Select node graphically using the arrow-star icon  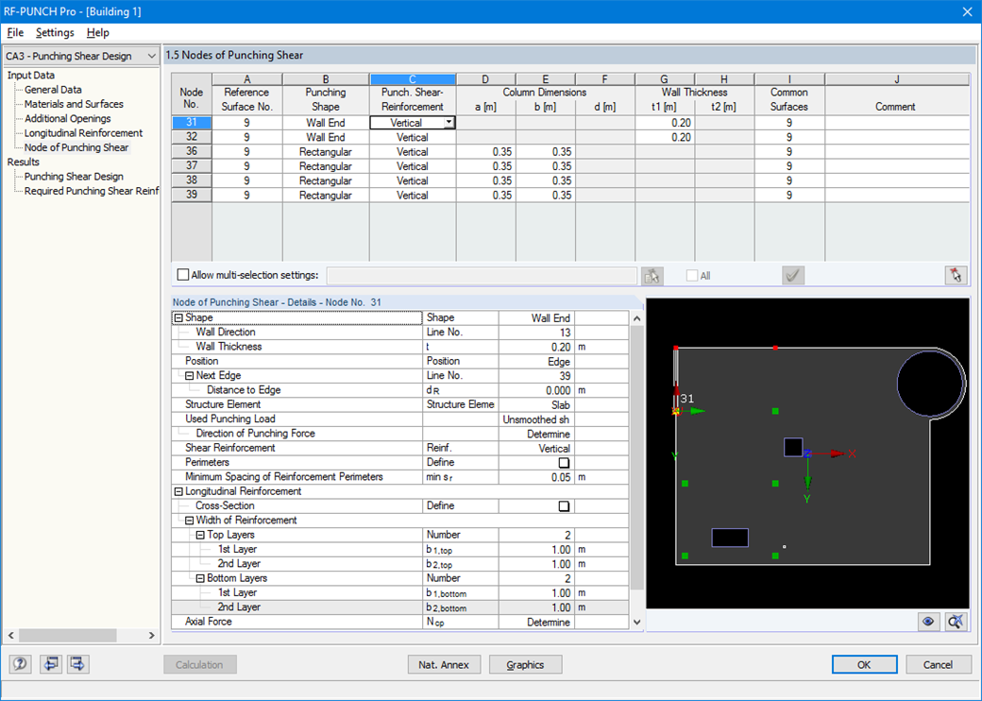point(957,275)
